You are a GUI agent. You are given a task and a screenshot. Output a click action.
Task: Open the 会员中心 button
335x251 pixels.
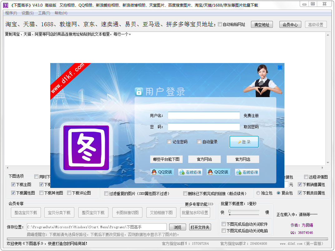pos(290,25)
